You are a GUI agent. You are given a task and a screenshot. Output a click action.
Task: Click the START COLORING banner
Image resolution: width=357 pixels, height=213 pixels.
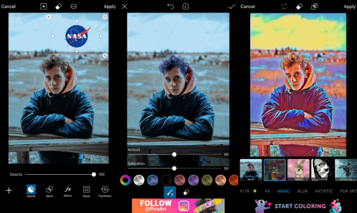pos(298,206)
